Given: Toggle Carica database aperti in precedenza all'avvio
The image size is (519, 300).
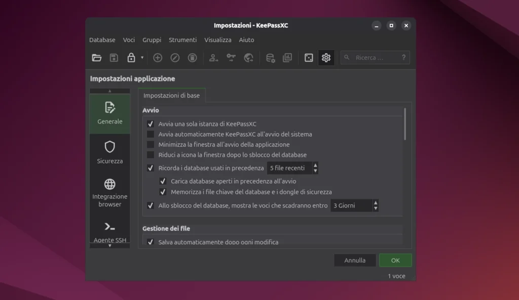Looking at the screenshot, I should pos(163,181).
